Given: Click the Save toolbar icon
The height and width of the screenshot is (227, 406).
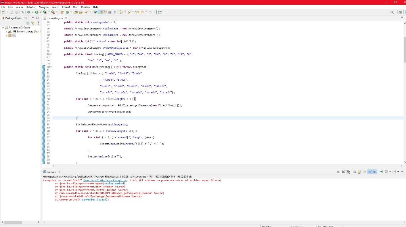Looking at the screenshot, I should (11, 12).
